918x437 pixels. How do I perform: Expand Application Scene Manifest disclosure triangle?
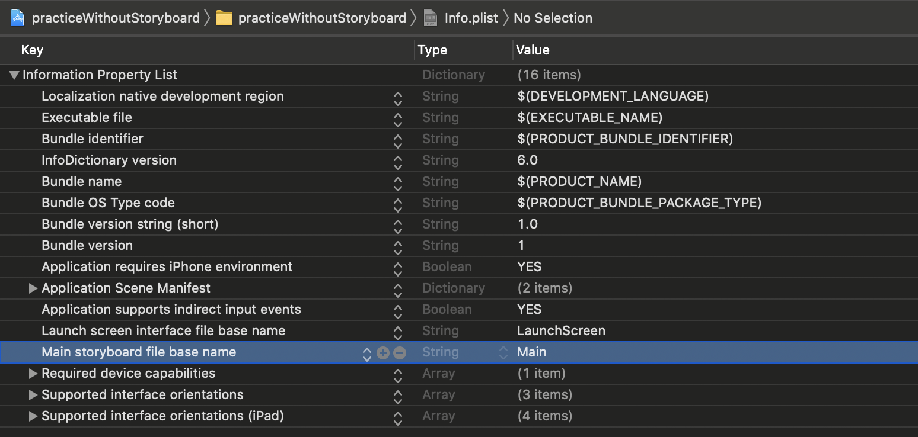tap(33, 288)
